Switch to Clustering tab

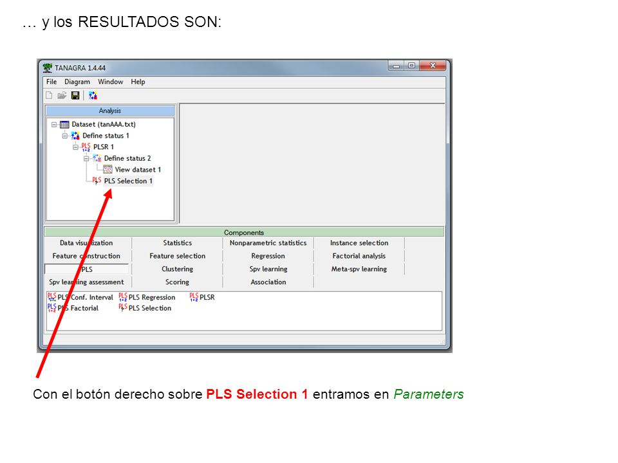tap(178, 269)
